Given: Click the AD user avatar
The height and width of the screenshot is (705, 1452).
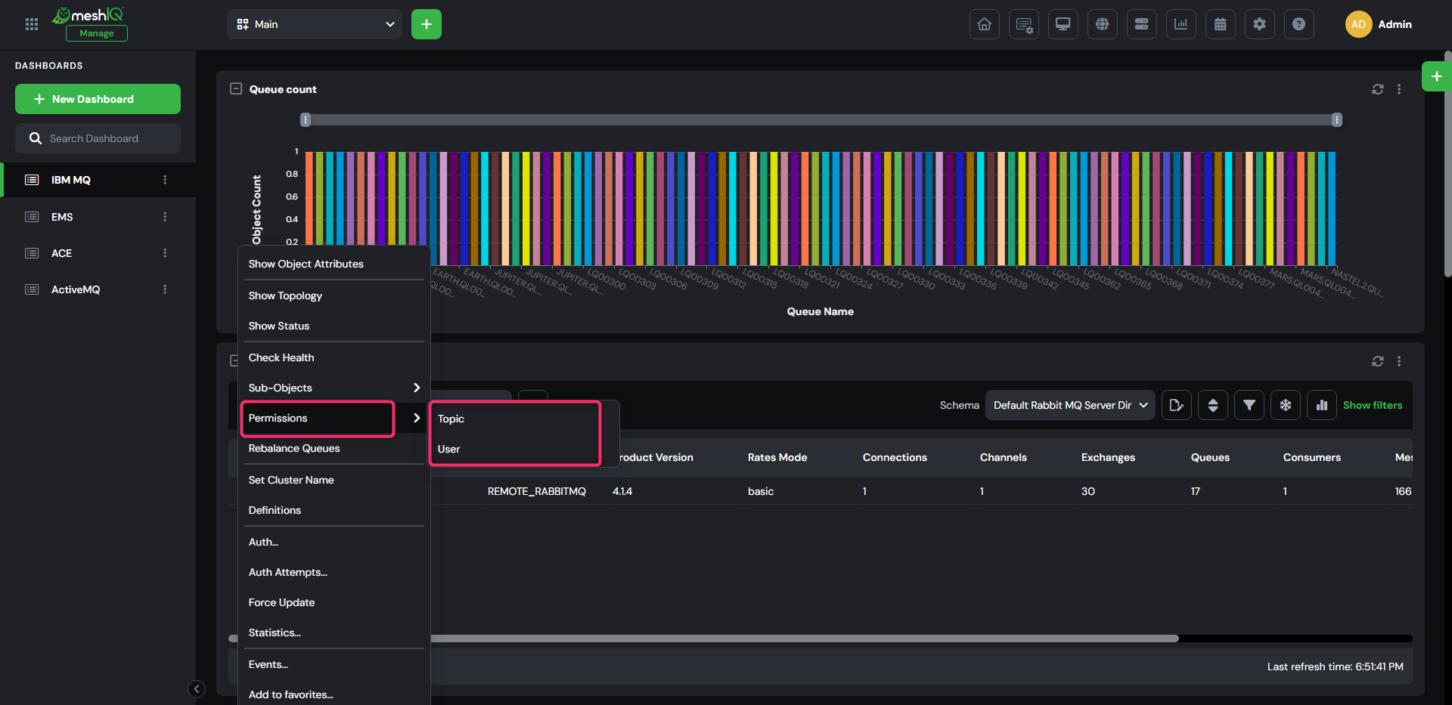Looking at the screenshot, I should tap(1358, 24).
